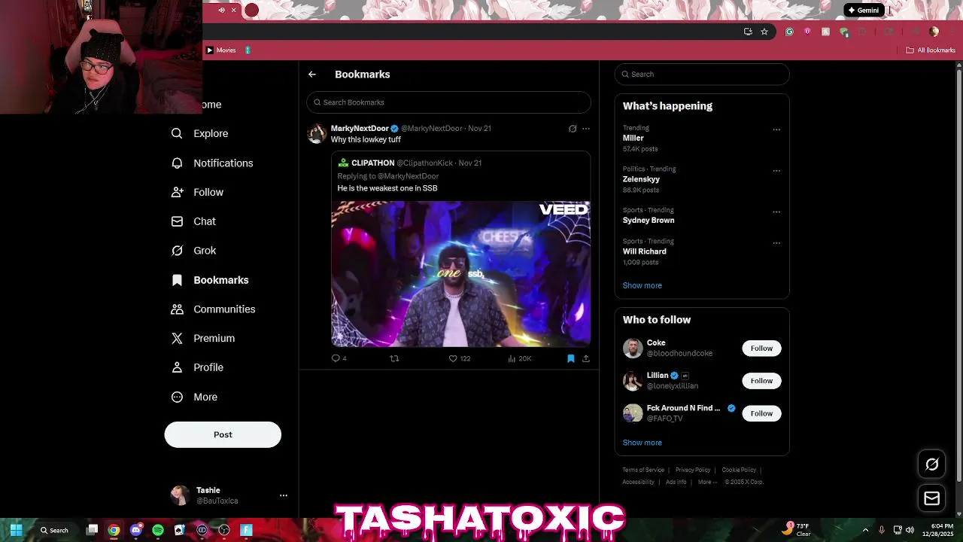
Task: Follow the Lillian account
Action: tap(761, 381)
